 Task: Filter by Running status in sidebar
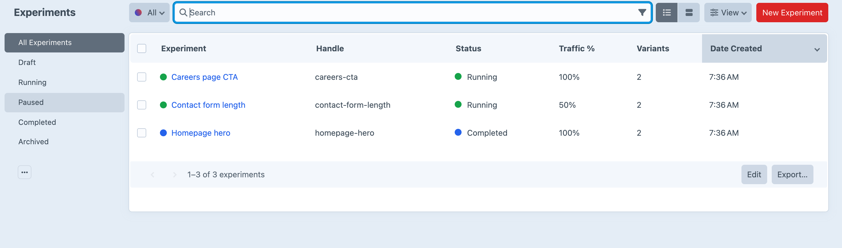(64, 82)
